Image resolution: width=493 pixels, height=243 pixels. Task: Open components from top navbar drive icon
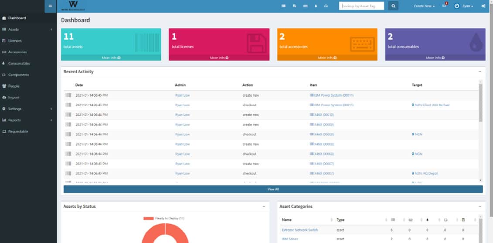pyautogui.click(x=326, y=6)
